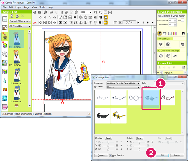Go to the next page arrow
This screenshot has height=161, width=188.
[x=148, y=22]
